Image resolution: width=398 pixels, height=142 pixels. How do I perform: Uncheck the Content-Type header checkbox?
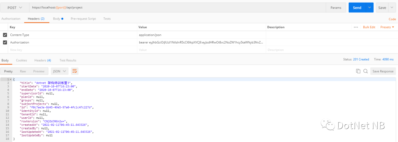click(x=5, y=35)
